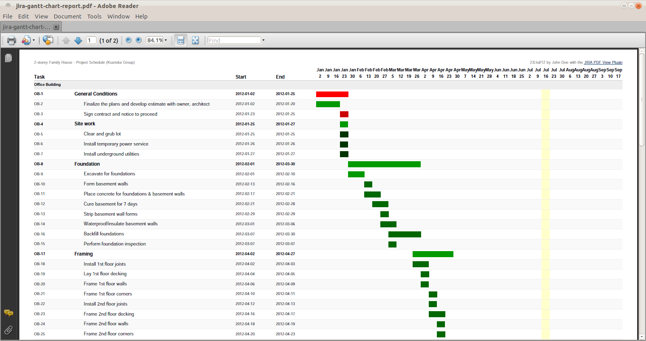Expand the Find options dropdown arrow
This screenshot has width=646, height=341.
click(264, 40)
